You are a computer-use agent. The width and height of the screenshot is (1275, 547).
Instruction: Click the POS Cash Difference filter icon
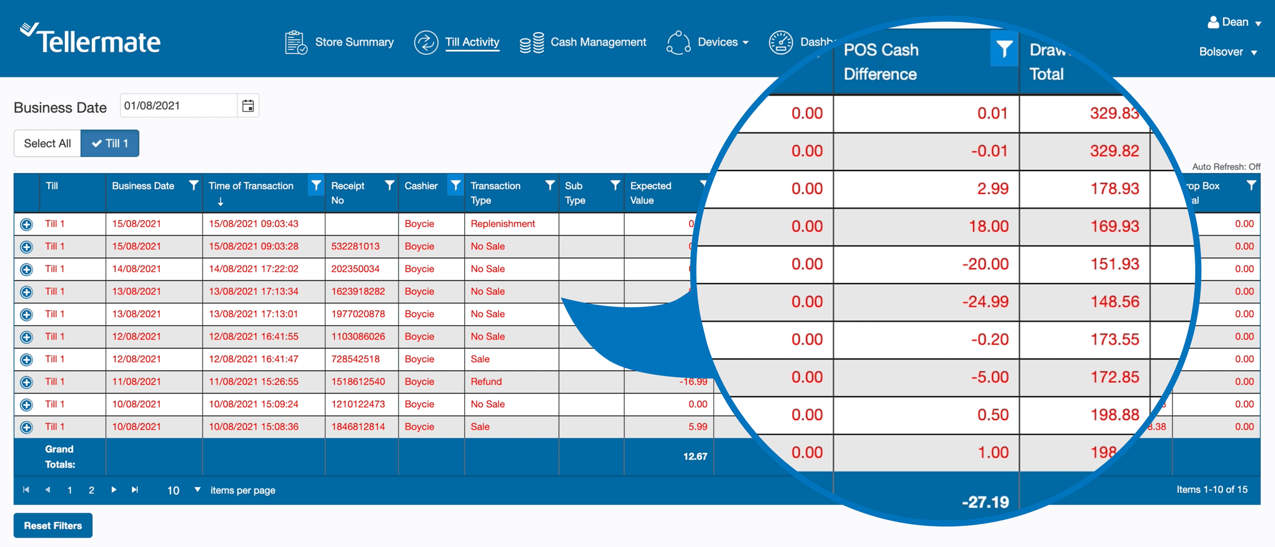pyautogui.click(x=1003, y=49)
